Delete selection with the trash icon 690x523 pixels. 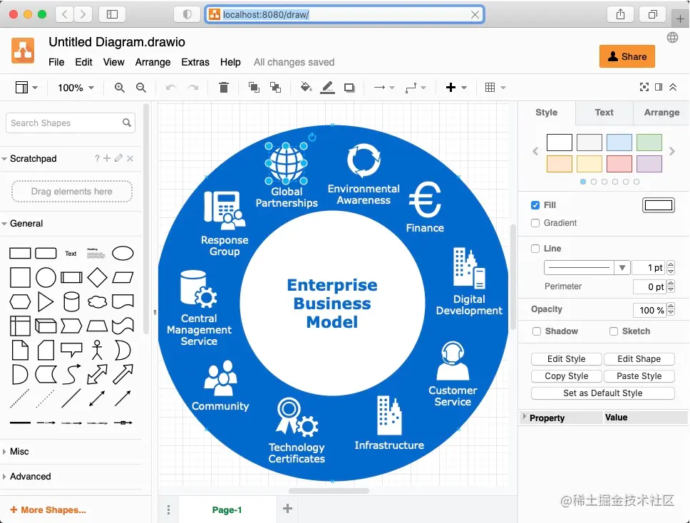point(224,88)
